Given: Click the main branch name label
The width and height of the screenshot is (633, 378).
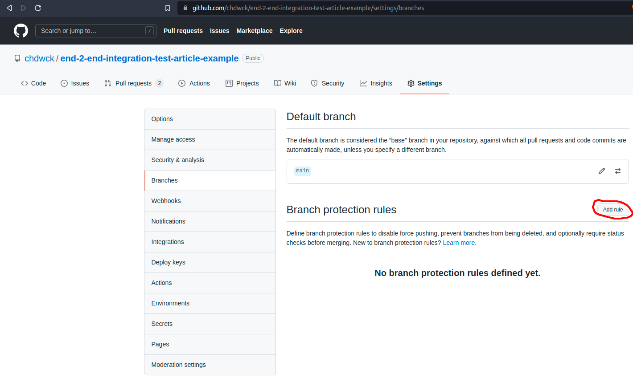Looking at the screenshot, I should (303, 171).
